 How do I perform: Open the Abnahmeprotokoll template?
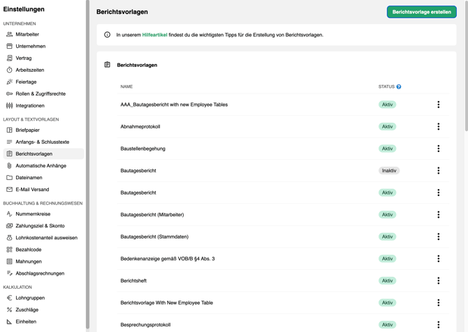(140, 127)
